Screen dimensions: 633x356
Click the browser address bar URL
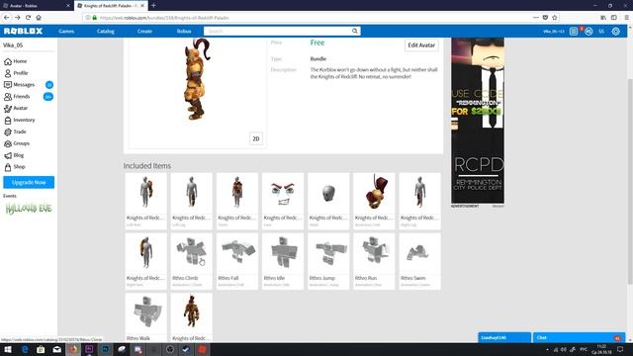point(164,18)
